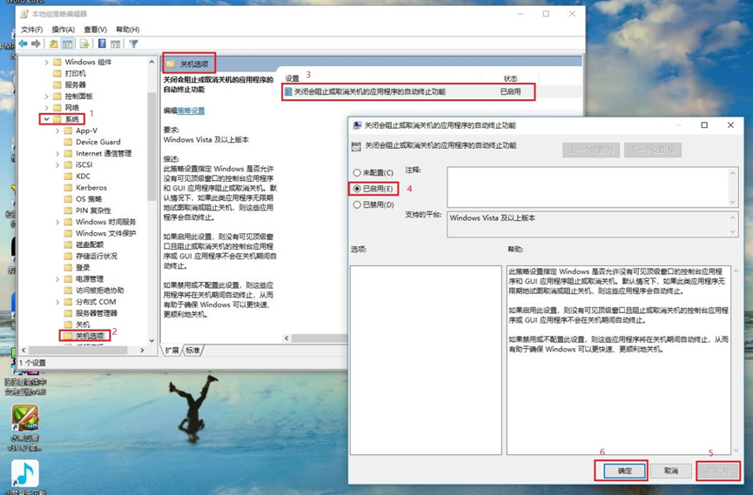Image resolution: width=753 pixels, height=495 pixels.
Task: Open the 策略设置 edit link
Action: click(x=191, y=110)
